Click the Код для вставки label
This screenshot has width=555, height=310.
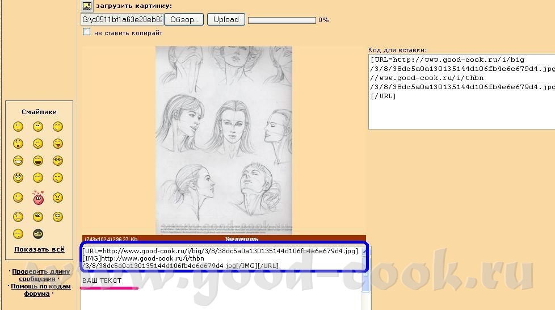coord(397,50)
